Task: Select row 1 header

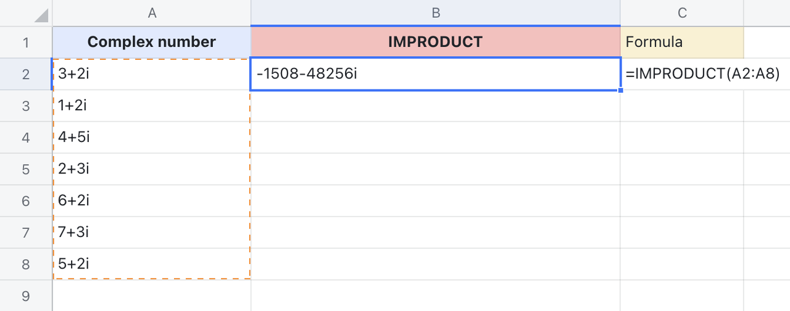Action: click(26, 43)
